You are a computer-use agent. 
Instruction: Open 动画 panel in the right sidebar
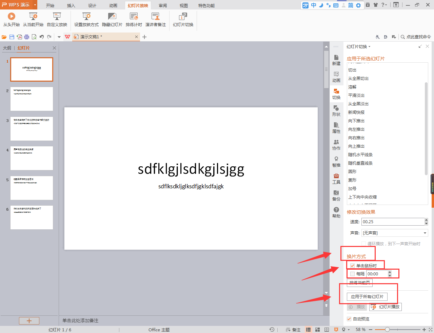coord(336,77)
